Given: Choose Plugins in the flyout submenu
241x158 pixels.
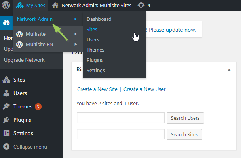Looking at the screenshot, I should (x=95, y=60).
